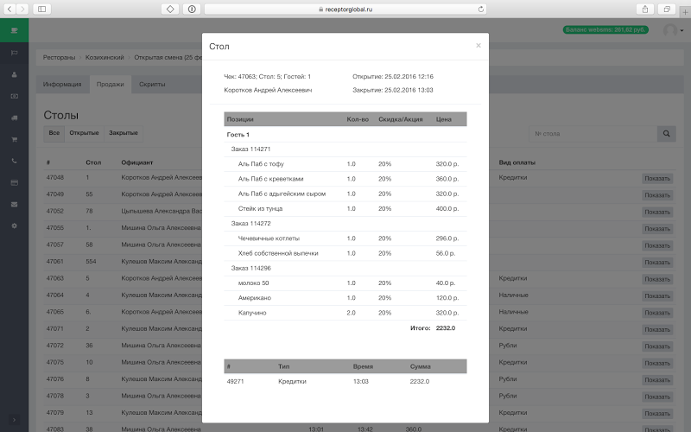Click the Официант column header
The image size is (691, 432).
pos(137,162)
